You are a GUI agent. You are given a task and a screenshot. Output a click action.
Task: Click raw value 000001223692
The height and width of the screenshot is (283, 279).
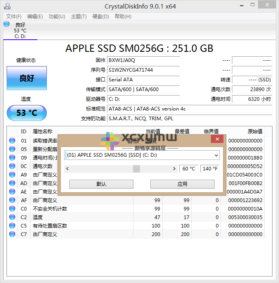(245, 200)
